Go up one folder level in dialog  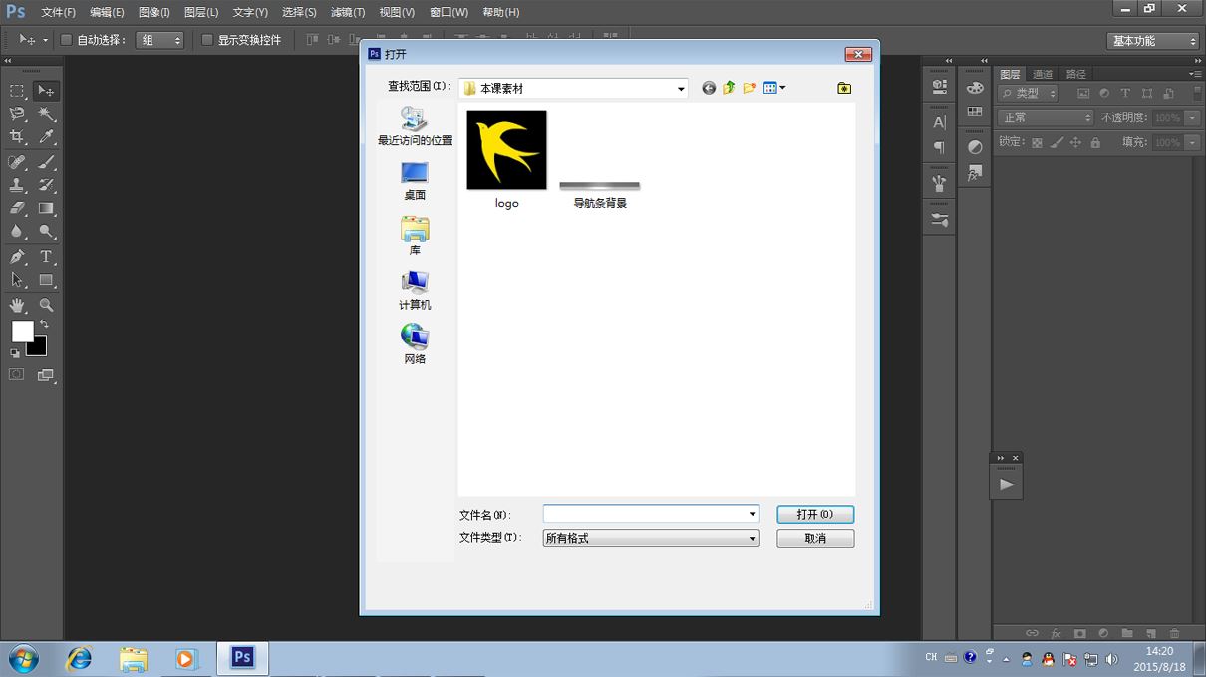pyautogui.click(x=729, y=88)
